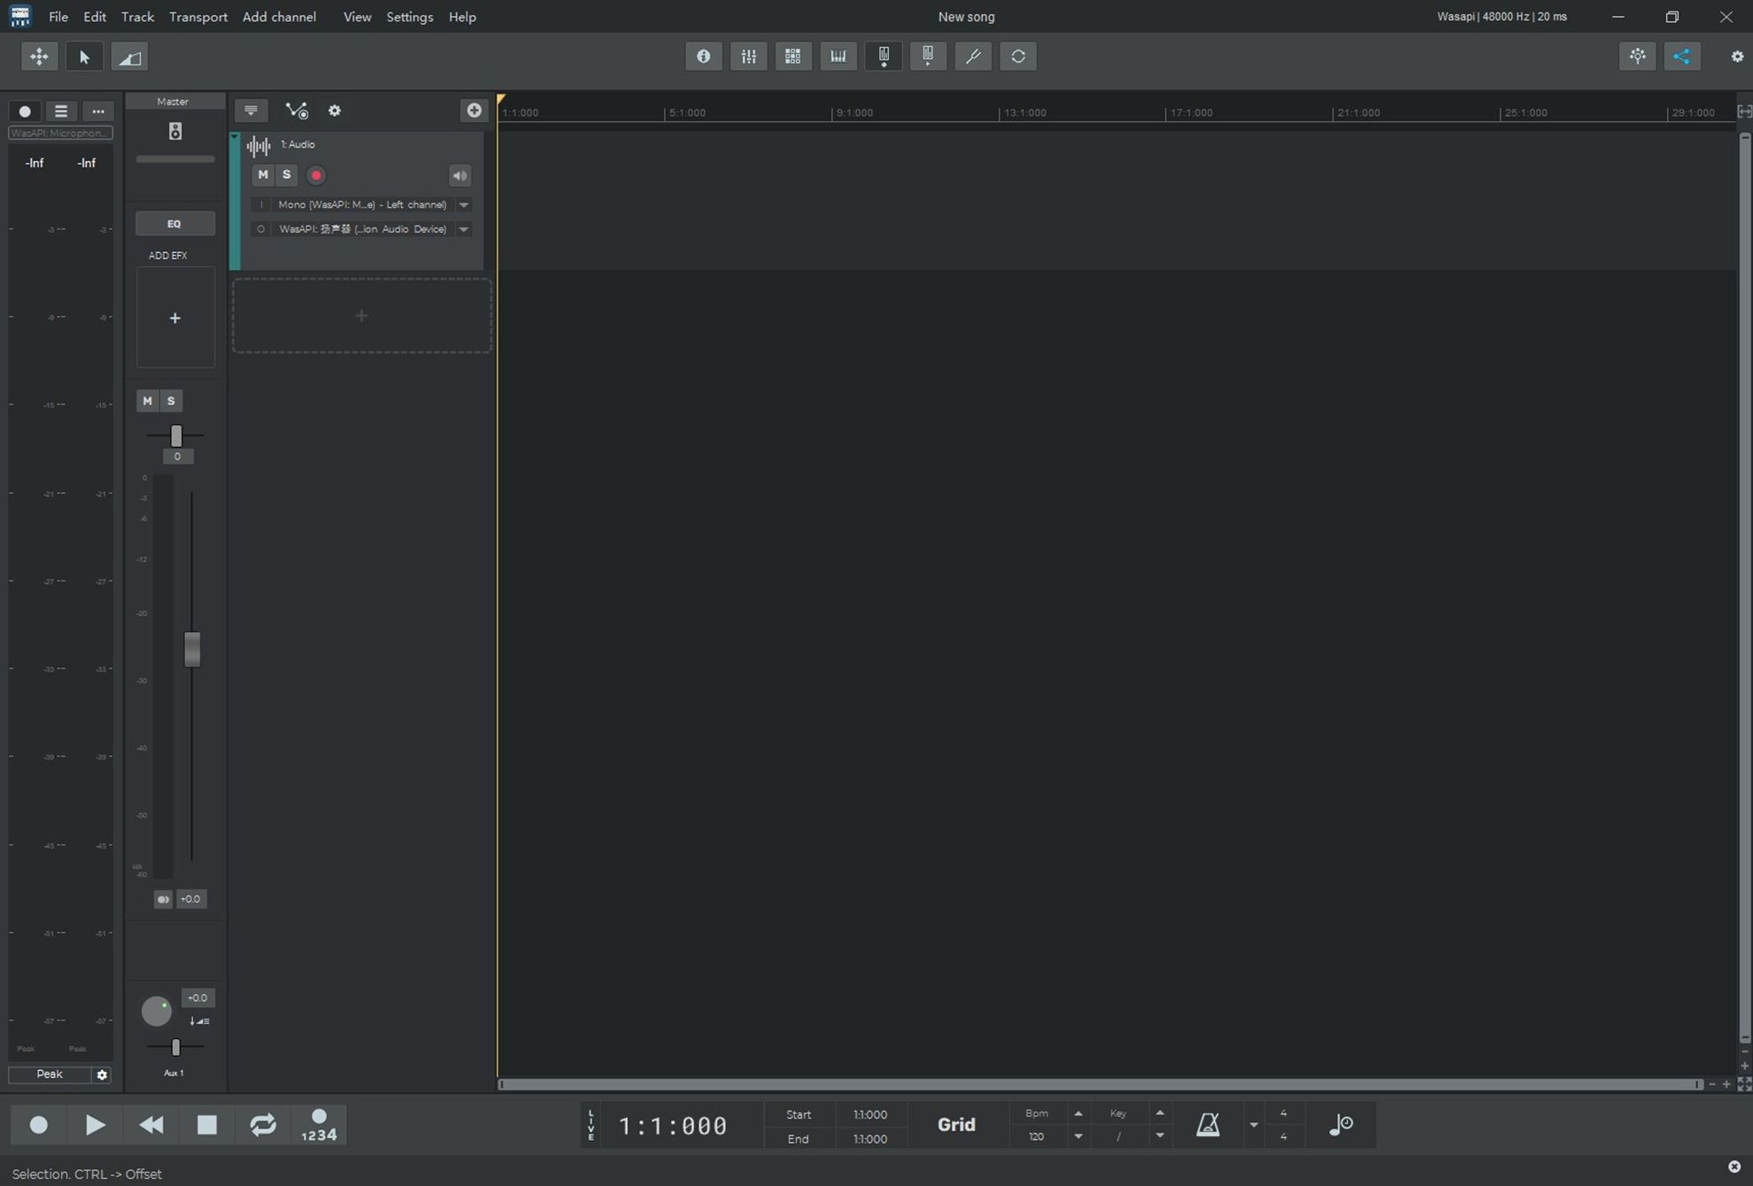The image size is (1753, 1186).
Task: Arm the Audio track record button
Action: click(316, 175)
